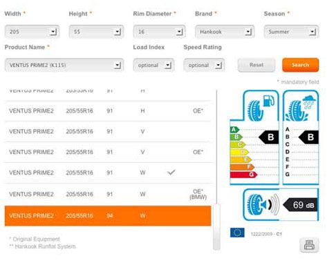Click the '1222/2009 - C1' regulation text
The width and height of the screenshot is (327, 276).
coord(266,234)
